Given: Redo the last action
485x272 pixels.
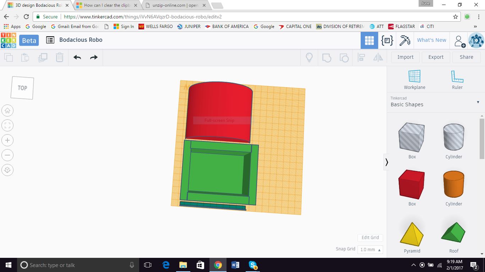Looking at the screenshot, I should click(x=94, y=57).
